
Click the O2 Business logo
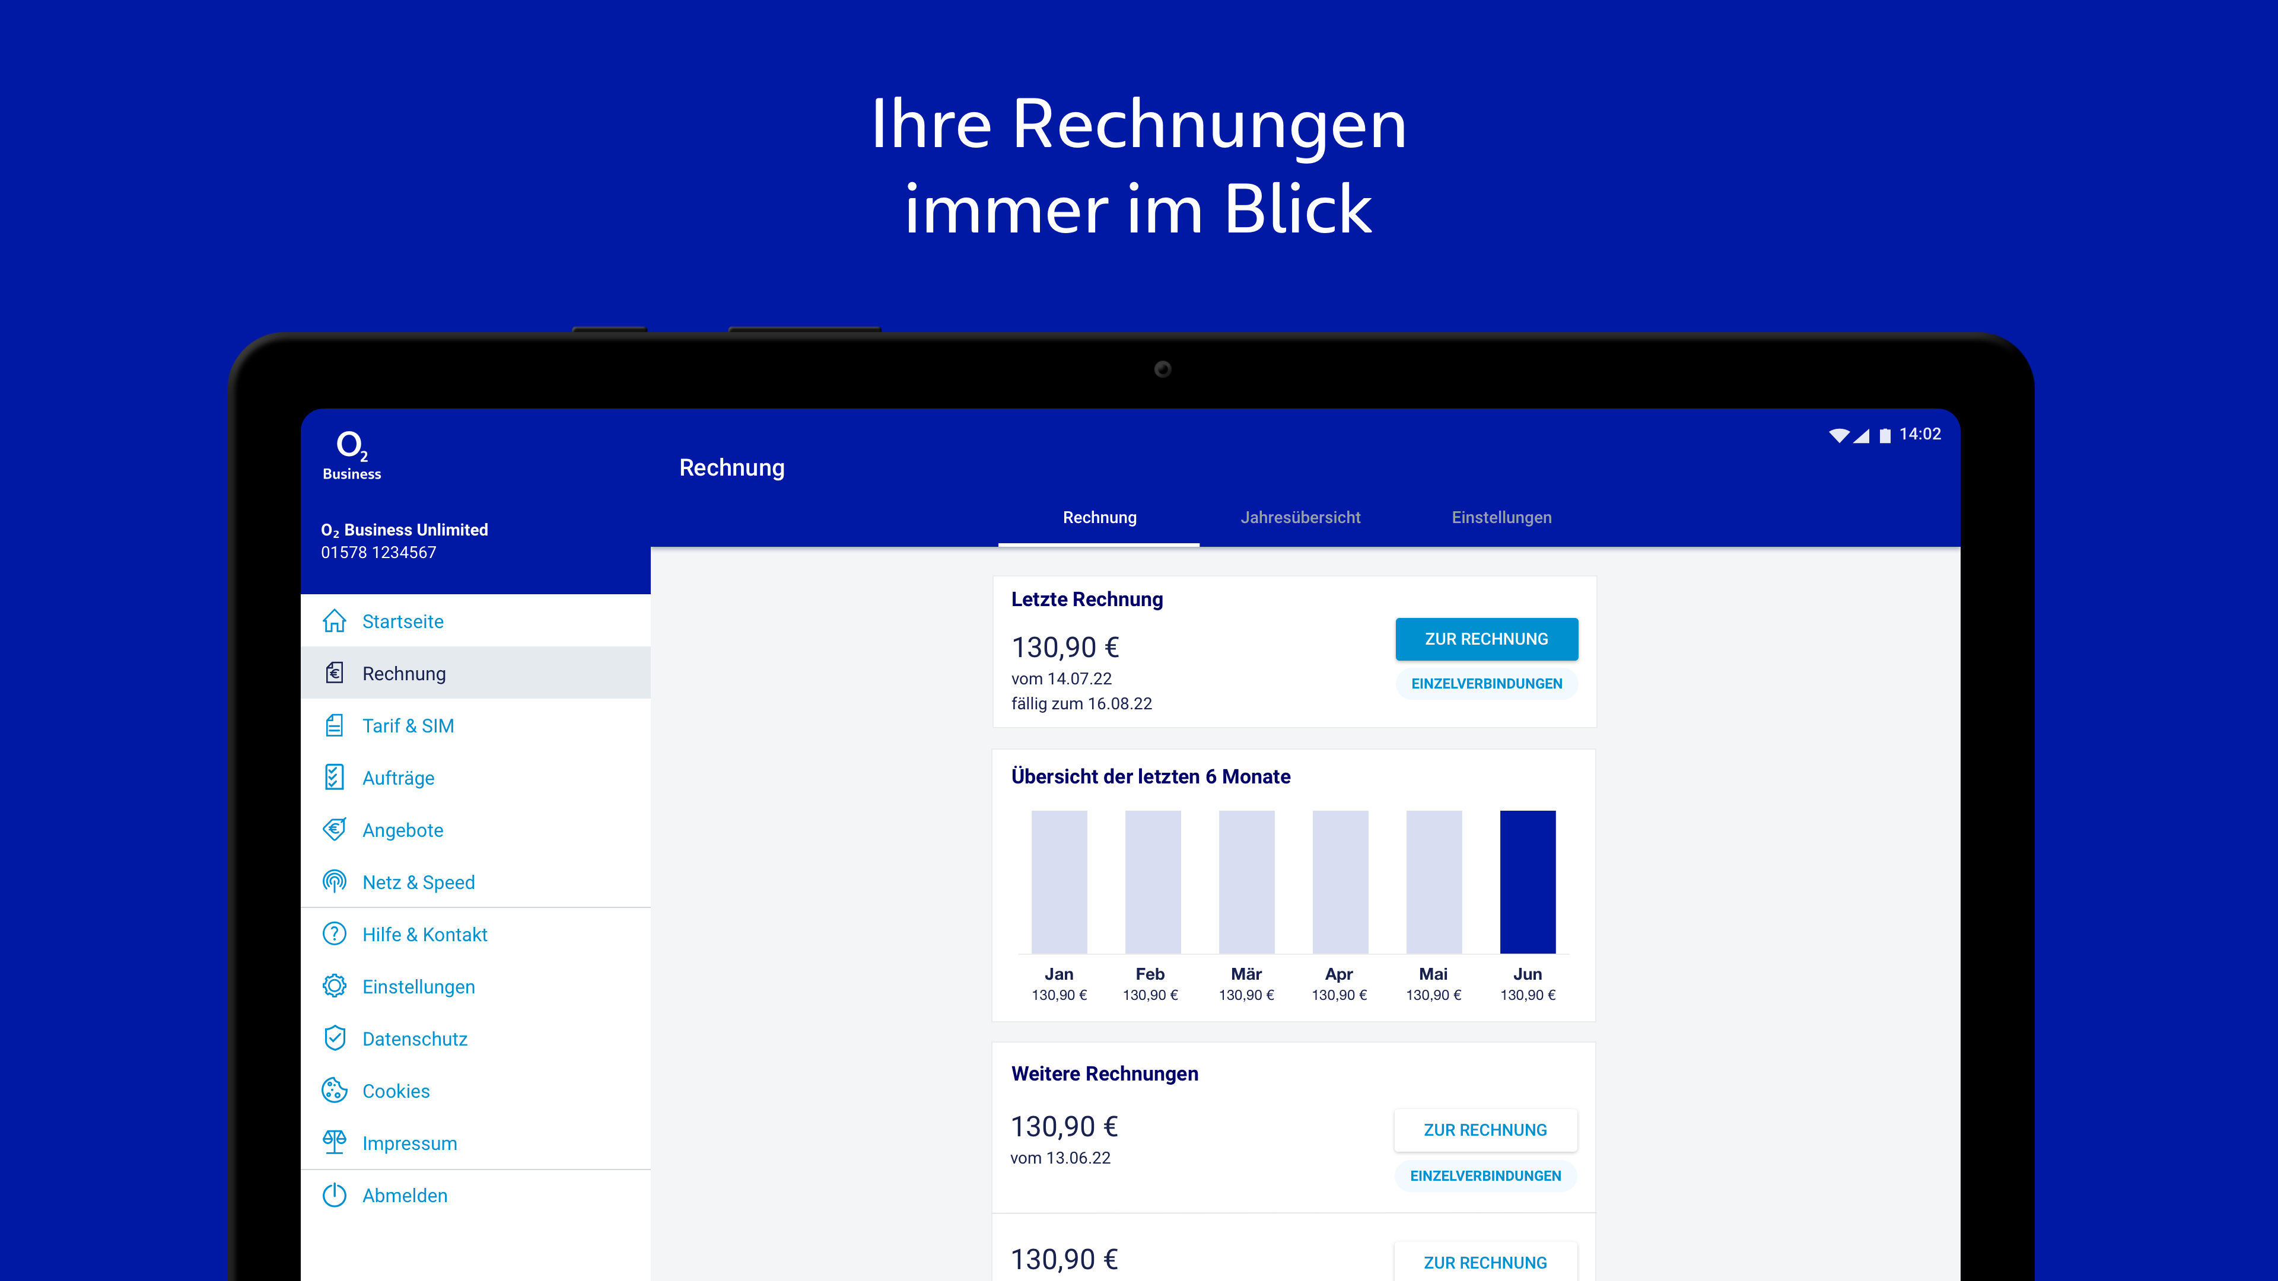click(352, 455)
